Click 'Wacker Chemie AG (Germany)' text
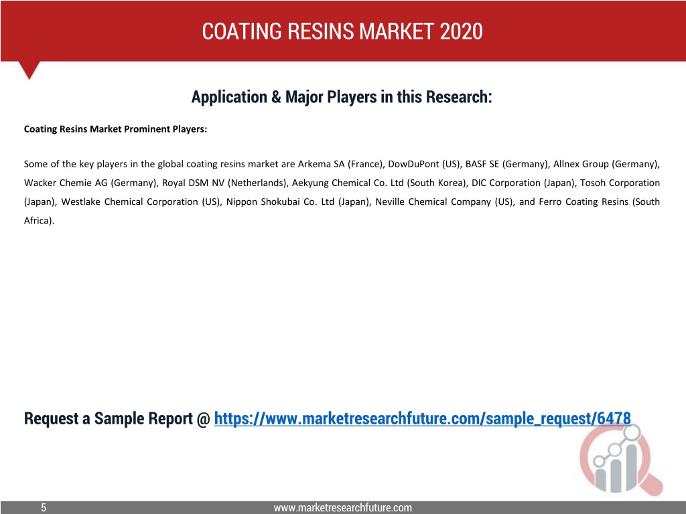The image size is (686, 514). pos(90,183)
